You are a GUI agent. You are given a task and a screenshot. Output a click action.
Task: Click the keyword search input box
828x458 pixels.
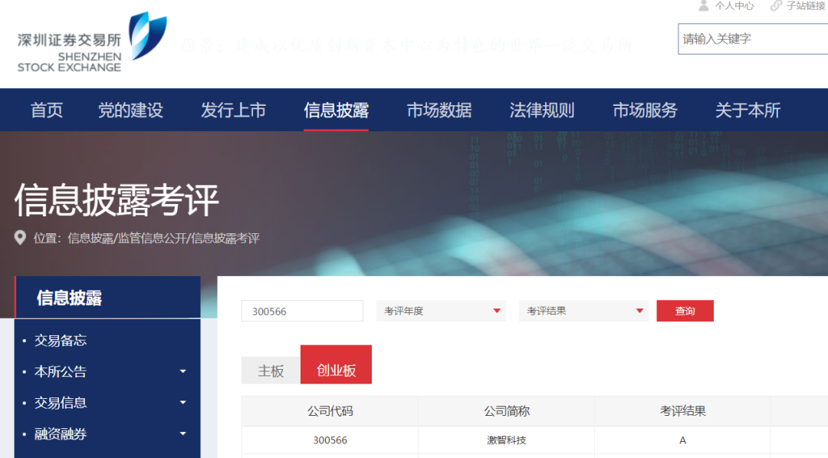coord(751,38)
